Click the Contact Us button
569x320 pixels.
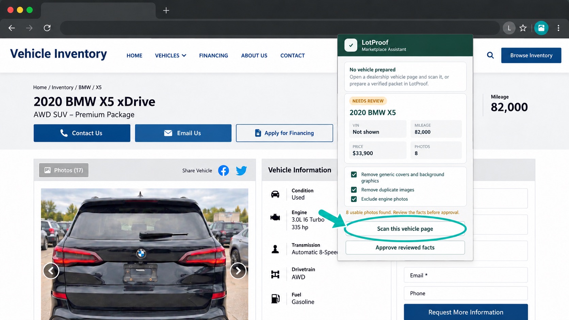82,133
